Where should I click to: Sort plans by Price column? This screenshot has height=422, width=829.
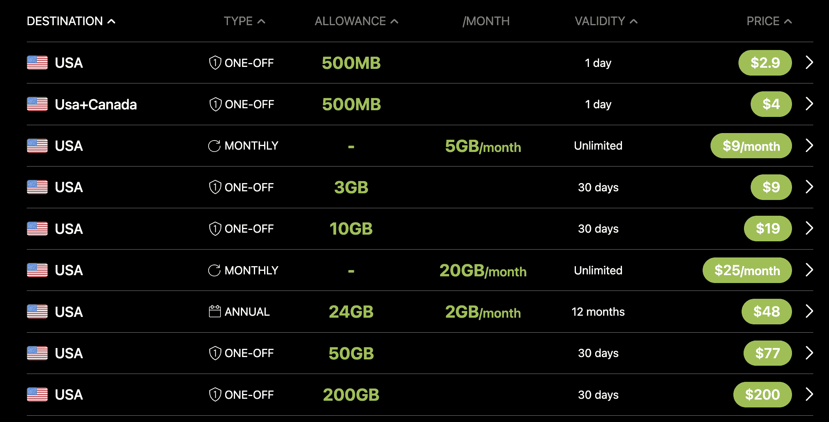click(769, 21)
